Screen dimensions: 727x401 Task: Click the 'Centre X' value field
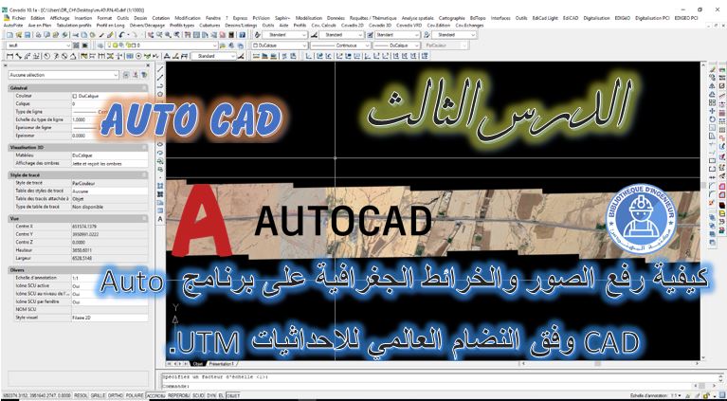[109, 227]
